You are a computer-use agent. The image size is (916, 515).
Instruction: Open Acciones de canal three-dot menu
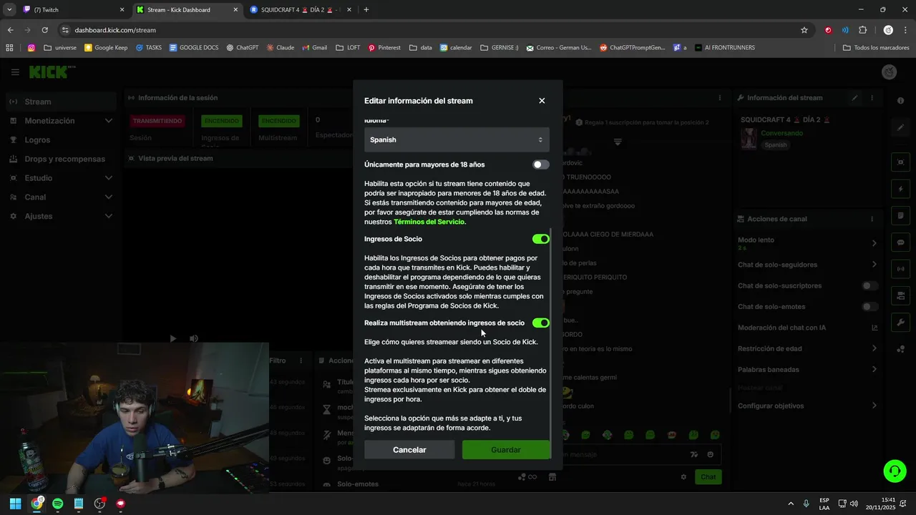click(872, 219)
